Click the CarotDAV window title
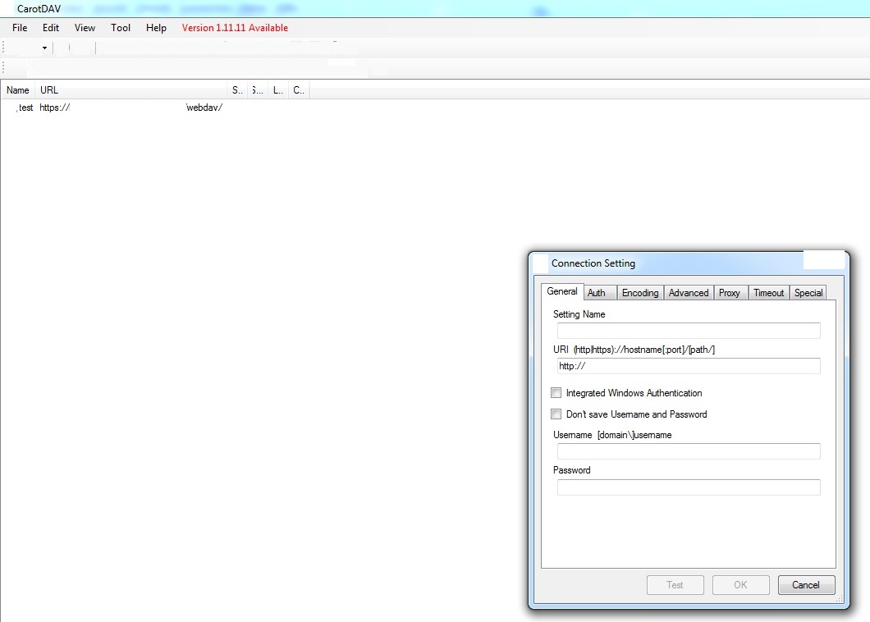Viewport: 870px width, 622px height. tap(39, 9)
